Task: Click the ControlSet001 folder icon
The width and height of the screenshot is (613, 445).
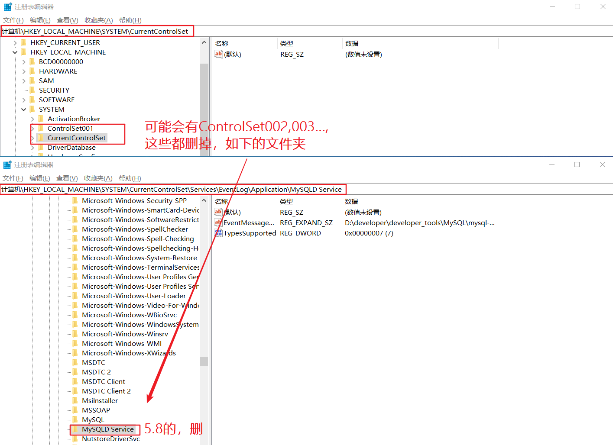Action: (41, 128)
